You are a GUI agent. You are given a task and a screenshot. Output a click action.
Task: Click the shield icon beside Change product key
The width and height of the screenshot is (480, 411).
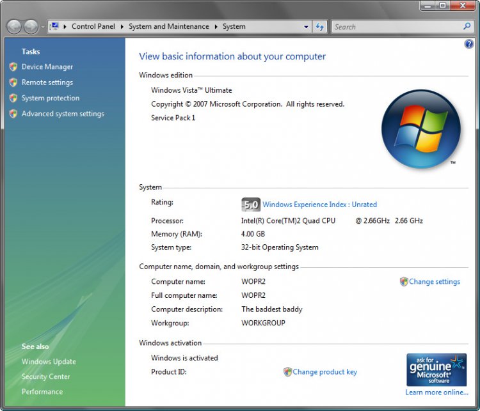[287, 372]
